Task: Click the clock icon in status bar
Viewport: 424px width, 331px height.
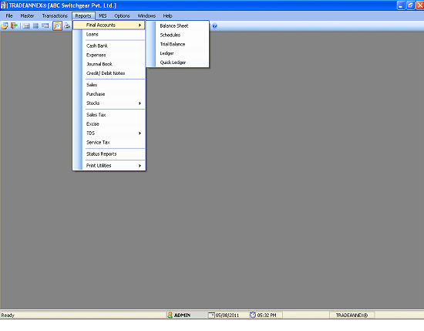Action: [253, 315]
